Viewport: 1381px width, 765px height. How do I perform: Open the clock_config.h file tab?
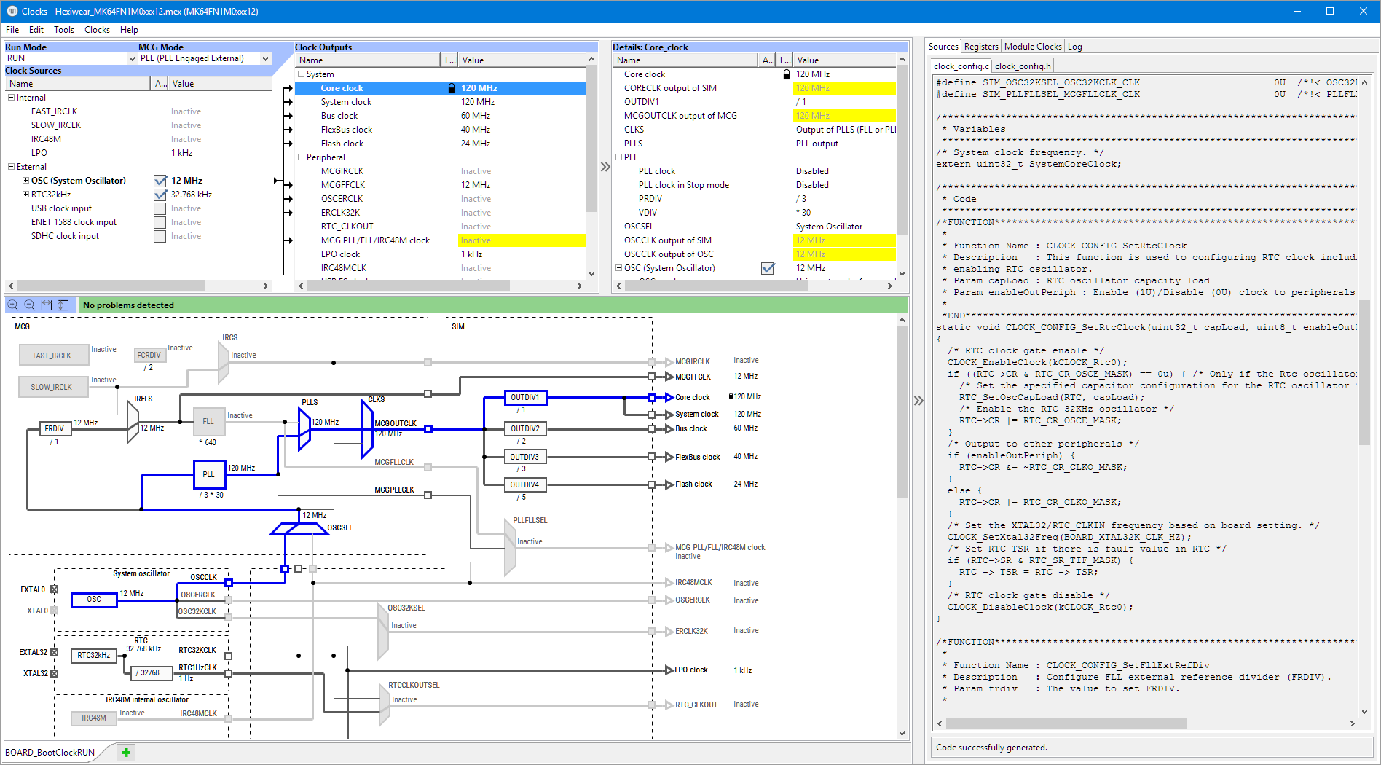click(1022, 66)
